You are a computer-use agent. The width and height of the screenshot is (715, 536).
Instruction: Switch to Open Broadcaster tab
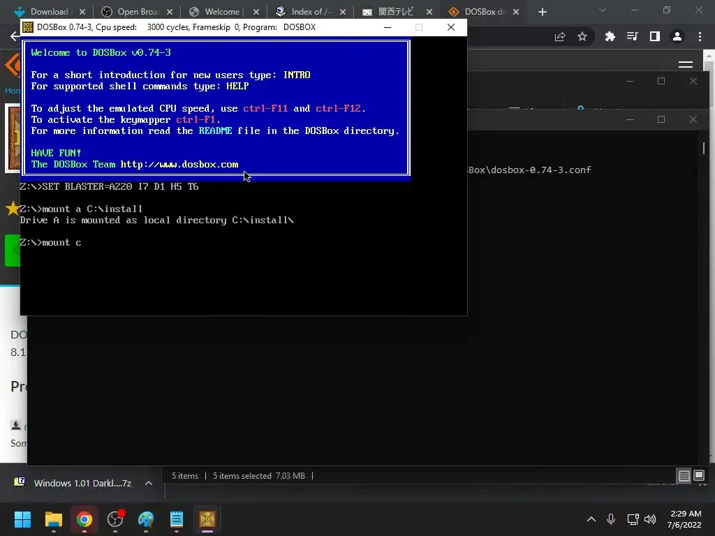137,12
